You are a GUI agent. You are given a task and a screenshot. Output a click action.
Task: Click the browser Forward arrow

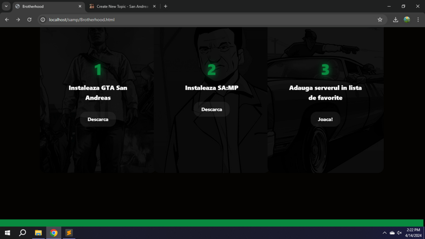pyautogui.click(x=18, y=19)
